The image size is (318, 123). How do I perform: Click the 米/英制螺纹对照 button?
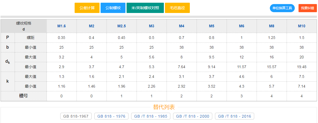(145, 8)
